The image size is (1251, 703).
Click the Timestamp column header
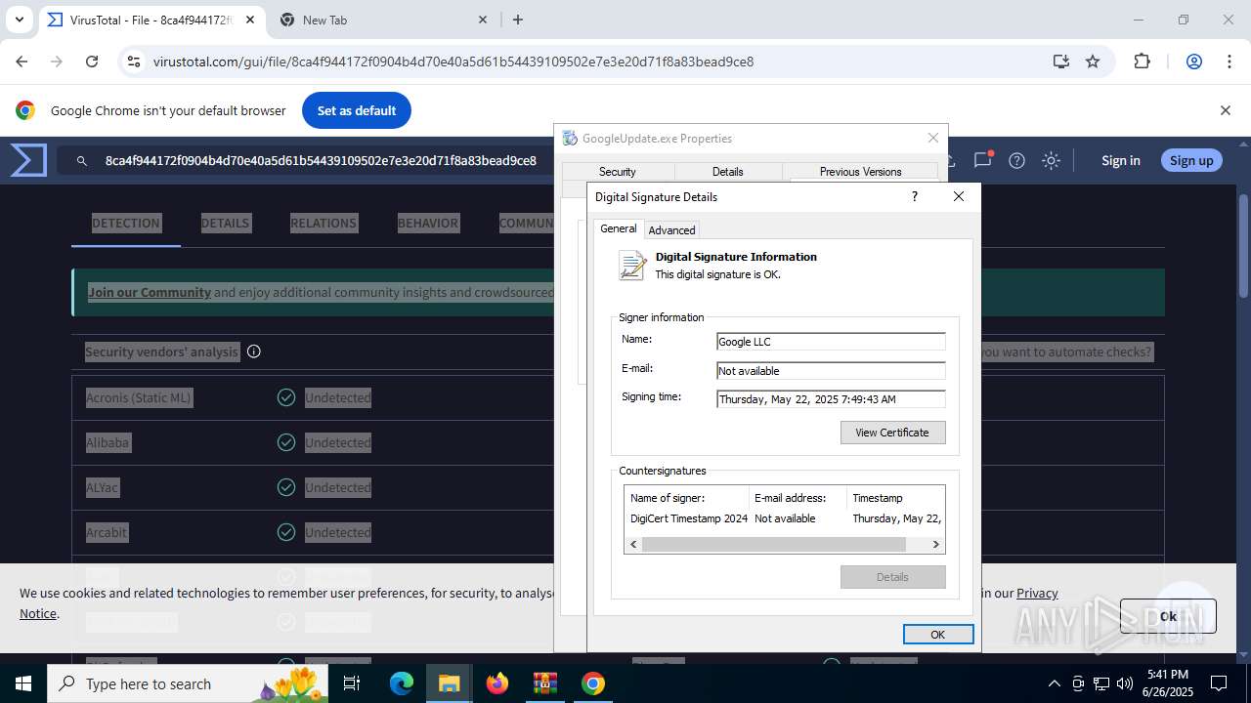coord(895,498)
